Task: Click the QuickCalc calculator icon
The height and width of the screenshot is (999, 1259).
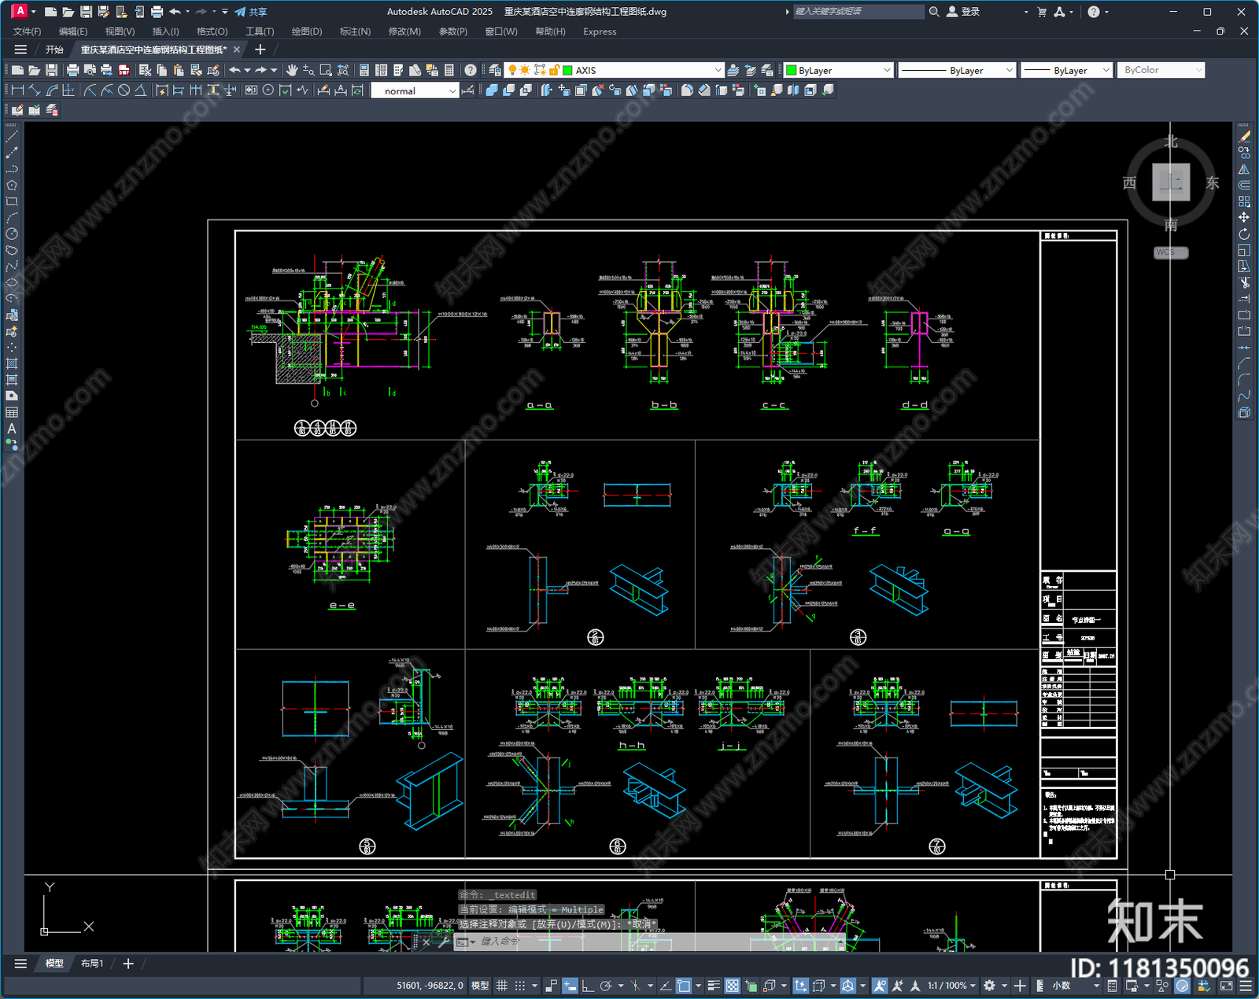Action: [449, 70]
